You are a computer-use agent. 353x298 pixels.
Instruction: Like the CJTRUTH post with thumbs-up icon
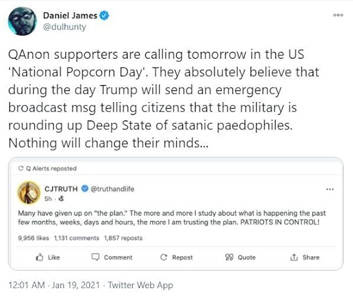40,257
